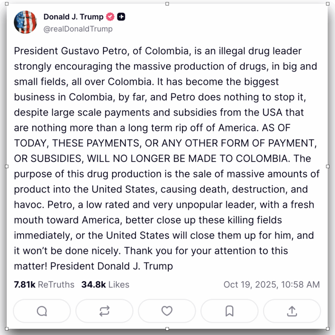The width and height of the screenshot is (335, 335).
Task: Click the top-center selection handle
Action: 167,4
